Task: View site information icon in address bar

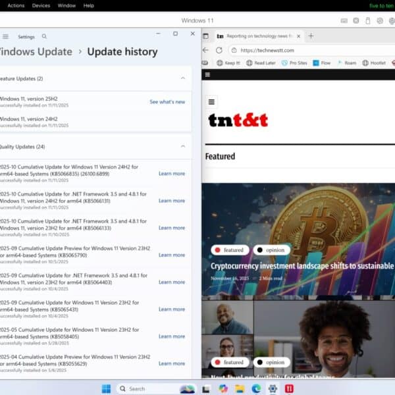Action: coord(234,51)
